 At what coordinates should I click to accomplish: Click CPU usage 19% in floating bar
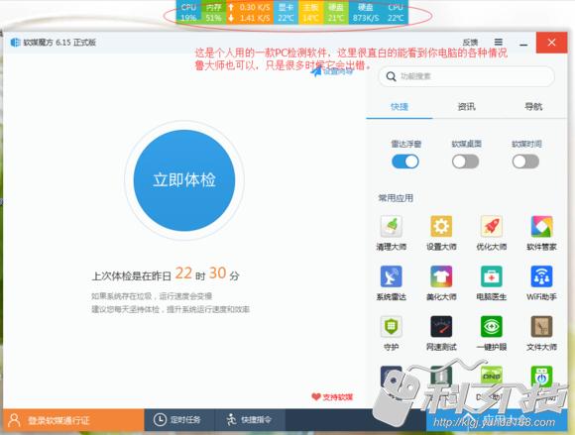click(x=188, y=12)
